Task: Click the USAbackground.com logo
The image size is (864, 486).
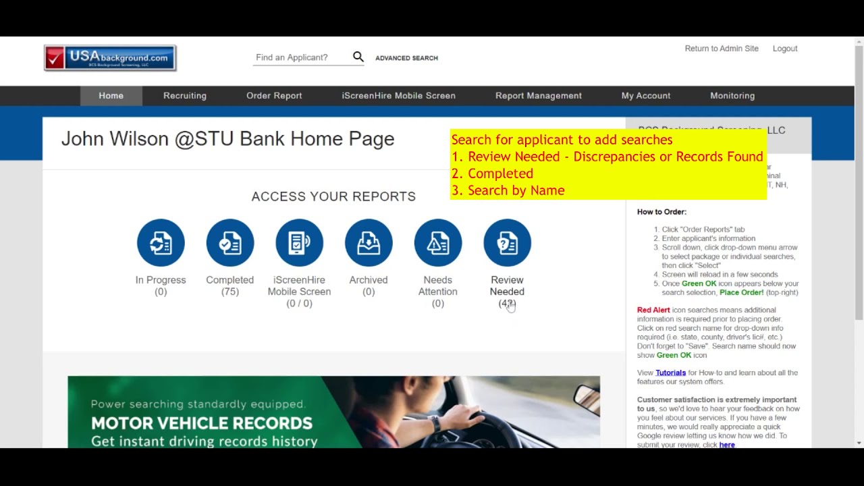Action: [110, 58]
